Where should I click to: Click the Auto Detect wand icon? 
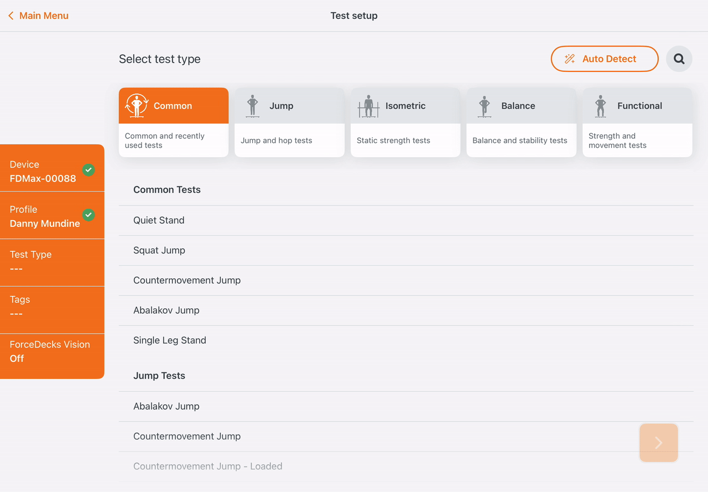tap(570, 59)
